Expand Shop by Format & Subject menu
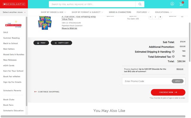The height and width of the screenshot is (118, 191). (x=87, y=12)
